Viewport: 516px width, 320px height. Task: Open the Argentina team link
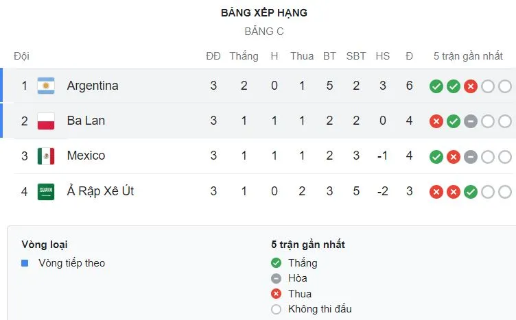(93, 86)
